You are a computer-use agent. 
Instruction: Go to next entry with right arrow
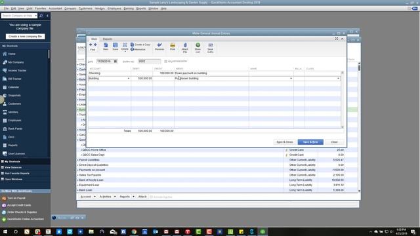tap(95, 45)
